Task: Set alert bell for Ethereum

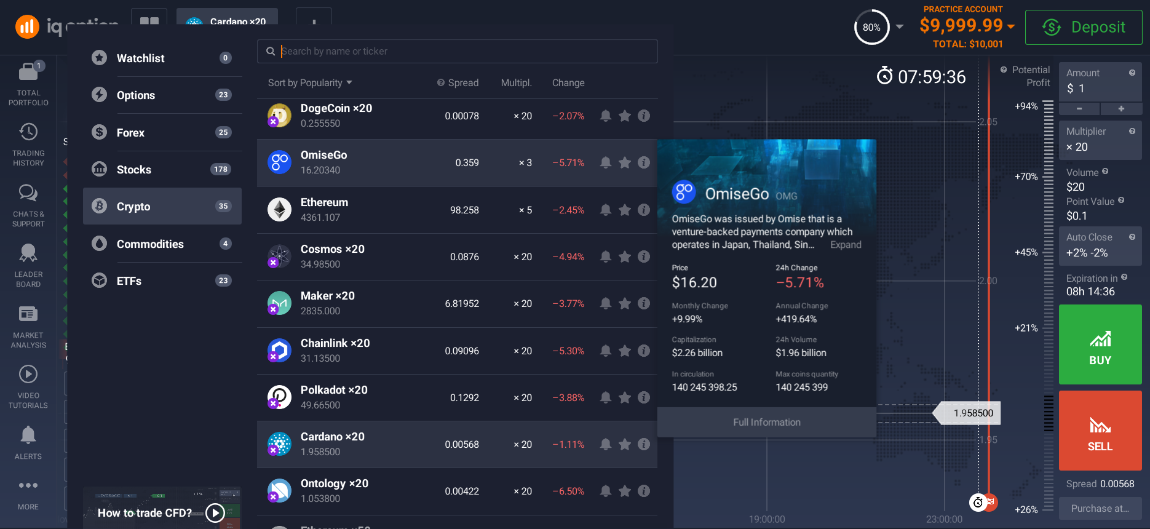Action: click(606, 210)
